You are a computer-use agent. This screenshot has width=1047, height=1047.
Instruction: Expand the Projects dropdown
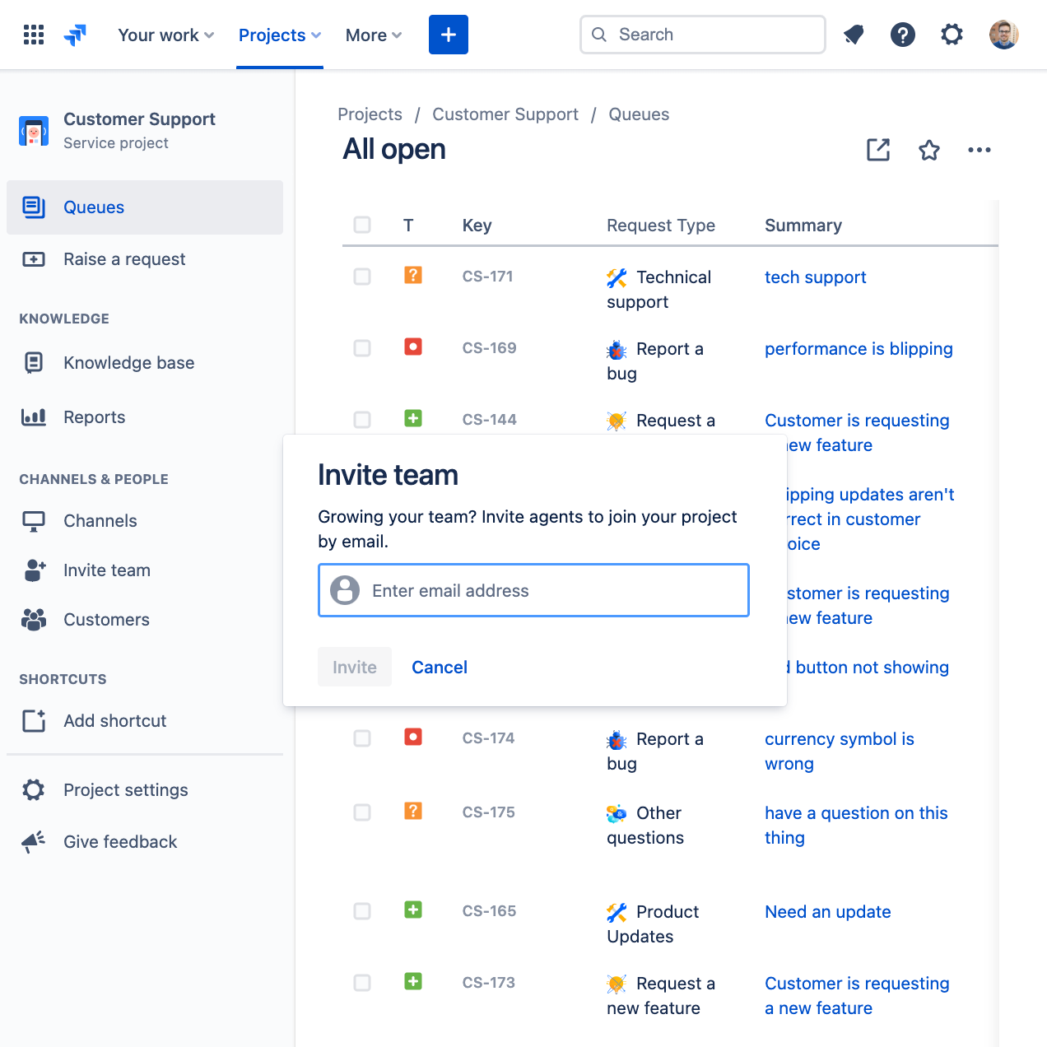(x=279, y=35)
